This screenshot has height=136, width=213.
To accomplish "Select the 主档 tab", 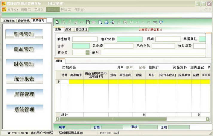I will tap(58, 29).
